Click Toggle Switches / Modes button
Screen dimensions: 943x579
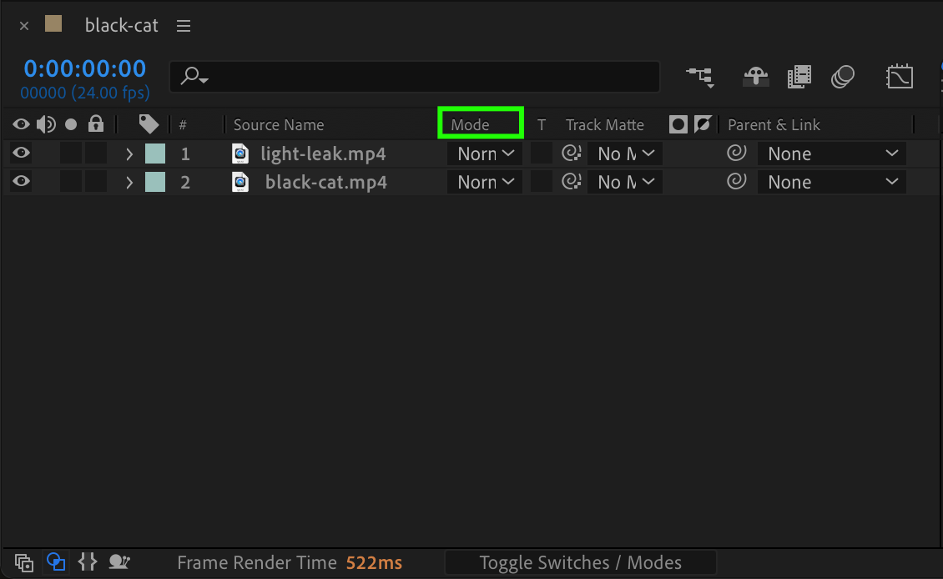580,563
